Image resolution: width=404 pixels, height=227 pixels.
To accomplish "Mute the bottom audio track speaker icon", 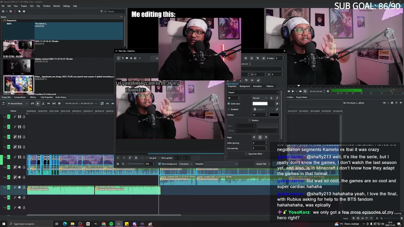I will (x=19, y=207).
